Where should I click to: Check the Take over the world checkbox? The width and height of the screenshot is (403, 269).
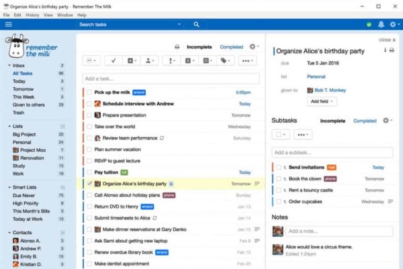pos(89,127)
